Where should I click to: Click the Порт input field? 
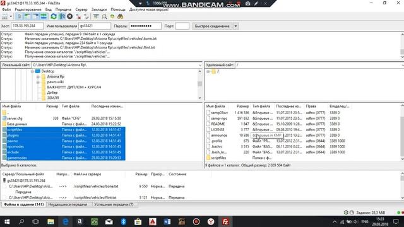tap(182, 26)
